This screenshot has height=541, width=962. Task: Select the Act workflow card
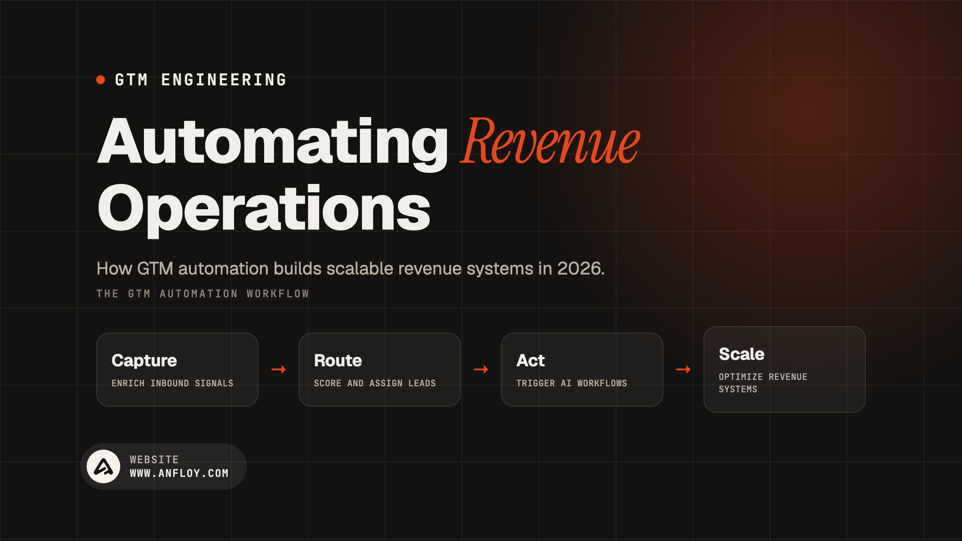click(582, 369)
